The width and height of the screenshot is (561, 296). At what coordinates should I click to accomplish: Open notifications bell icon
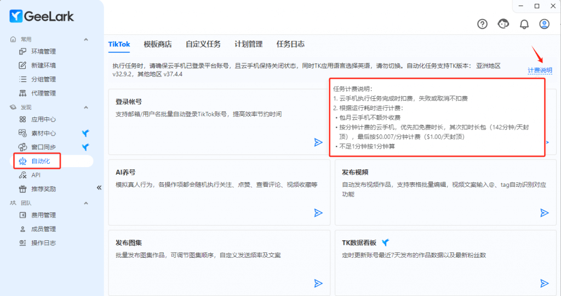(524, 24)
